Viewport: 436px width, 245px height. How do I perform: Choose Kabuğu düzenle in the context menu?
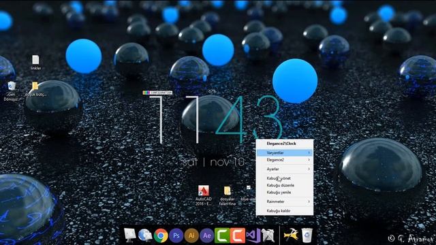tap(285, 185)
